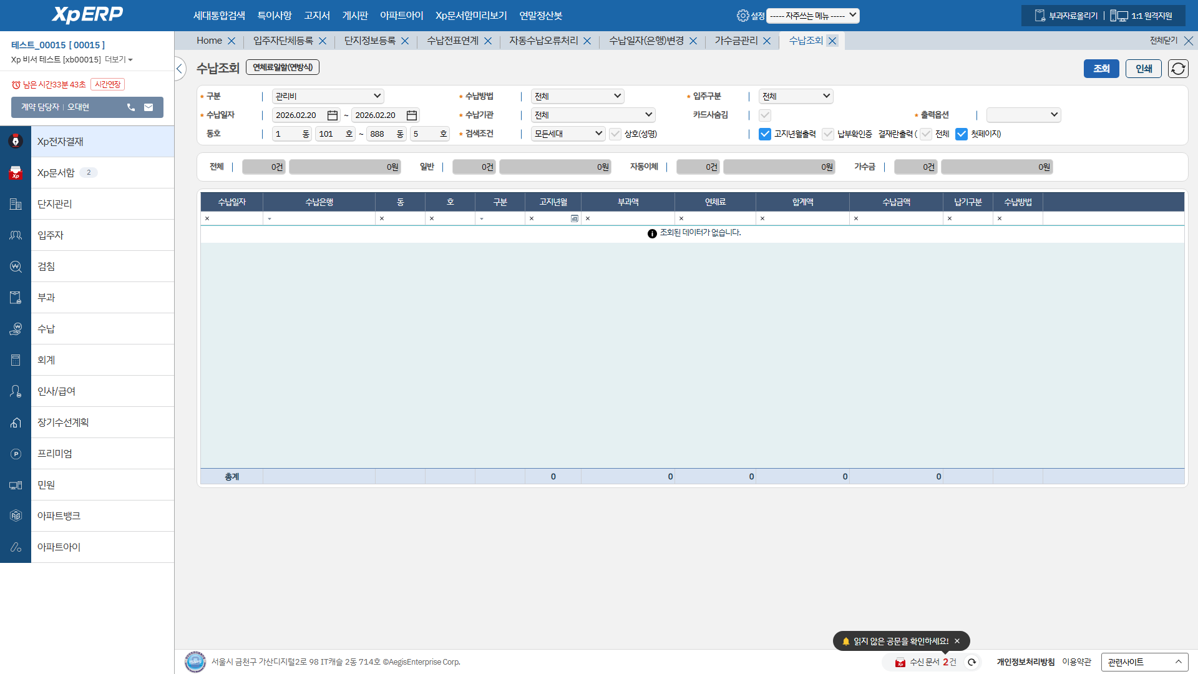Refresh the 수신 문서 count icon
Image resolution: width=1198 pixels, height=674 pixels.
[x=972, y=662]
